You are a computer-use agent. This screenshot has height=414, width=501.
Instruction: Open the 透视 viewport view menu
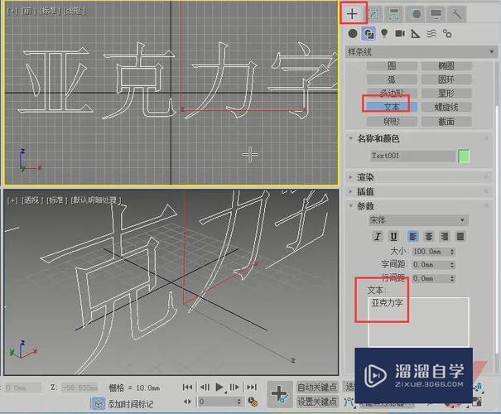(31, 200)
